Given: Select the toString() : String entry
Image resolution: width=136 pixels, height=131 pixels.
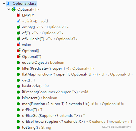Looking at the screenshot, I should point(37,127).
